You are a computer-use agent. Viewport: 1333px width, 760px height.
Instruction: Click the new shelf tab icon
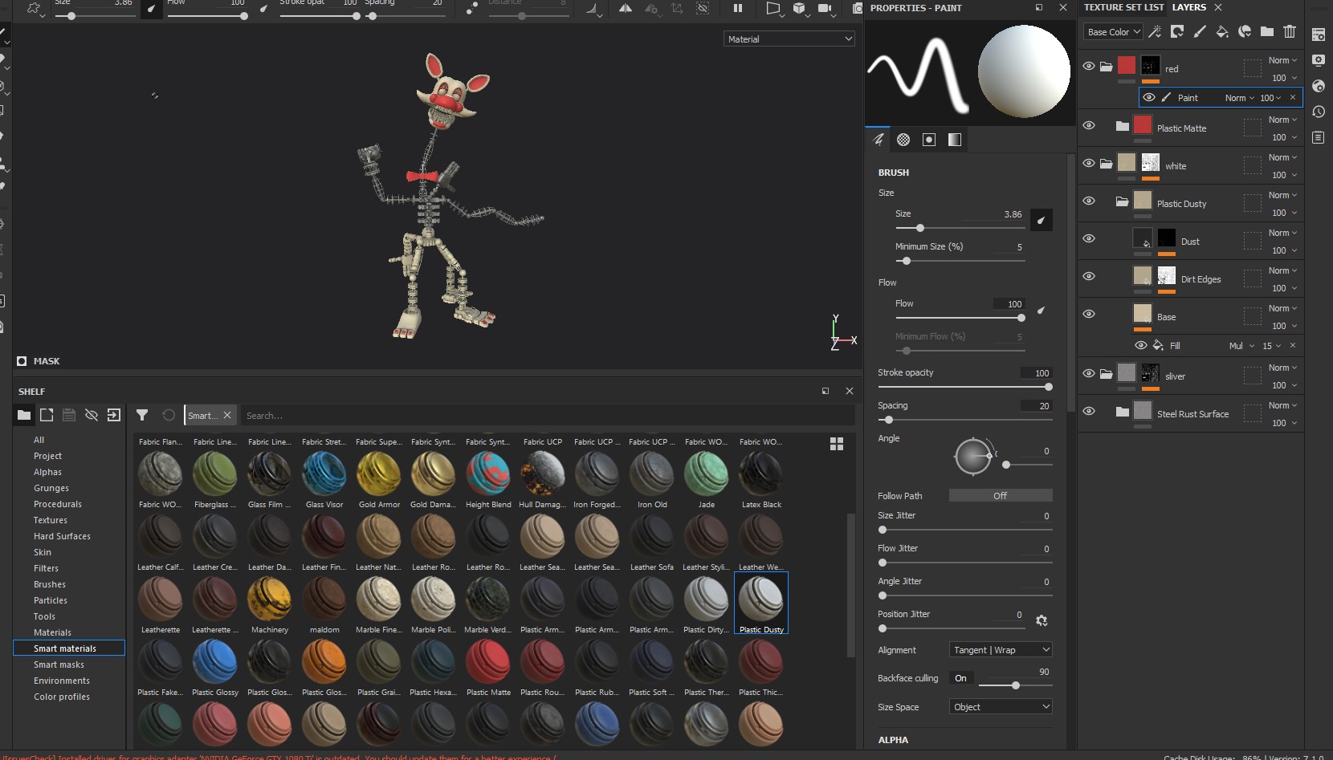(47, 415)
